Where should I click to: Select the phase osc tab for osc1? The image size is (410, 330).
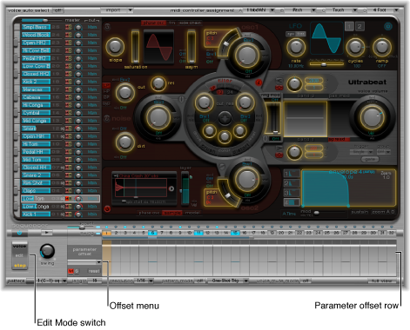(154, 23)
